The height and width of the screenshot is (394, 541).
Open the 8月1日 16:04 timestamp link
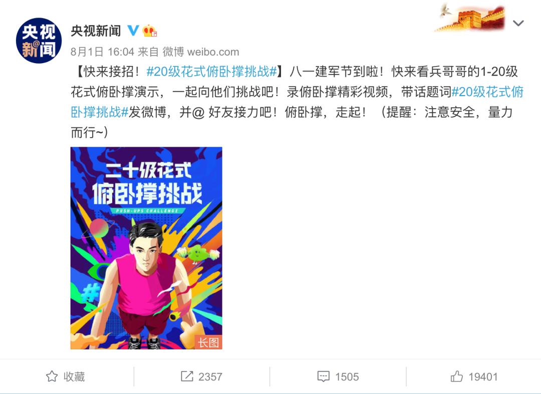(102, 52)
